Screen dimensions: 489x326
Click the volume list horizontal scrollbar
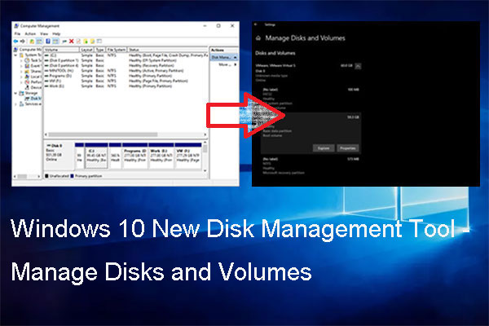(126, 134)
